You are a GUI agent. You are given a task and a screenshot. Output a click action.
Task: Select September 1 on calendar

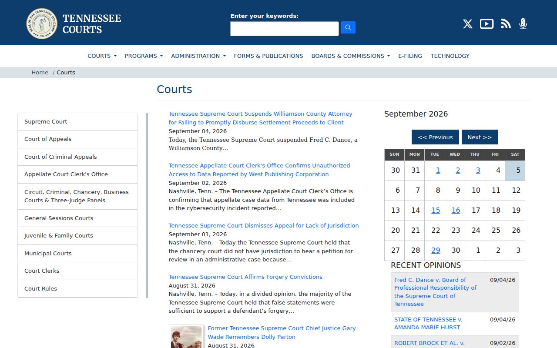[438, 171]
